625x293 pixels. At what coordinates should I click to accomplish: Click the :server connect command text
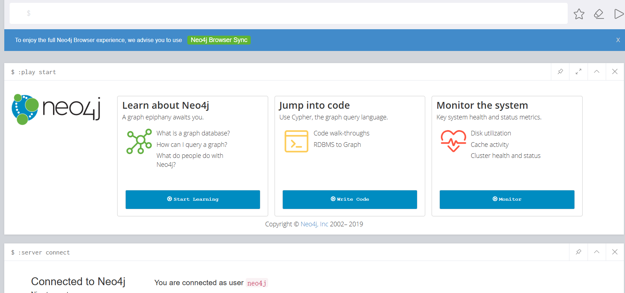point(44,252)
